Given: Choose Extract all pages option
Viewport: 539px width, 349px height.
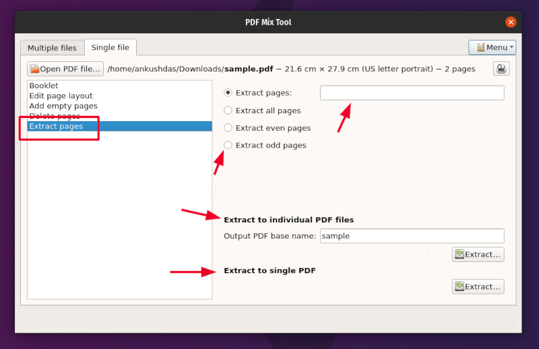Looking at the screenshot, I should (x=228, y=110).
